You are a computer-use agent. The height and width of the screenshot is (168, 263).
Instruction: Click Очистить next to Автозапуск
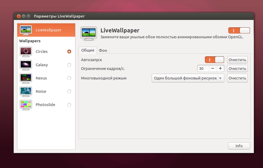237,60
